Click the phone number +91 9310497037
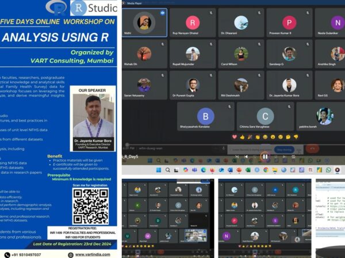The image size is (345, 258). click(x=26, y=255)
